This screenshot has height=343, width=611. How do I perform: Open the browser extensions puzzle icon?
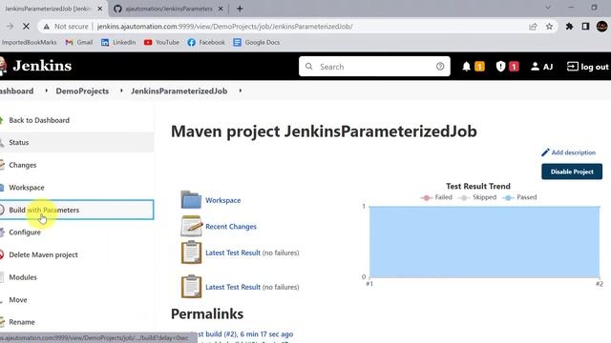[x=569, y=27]
